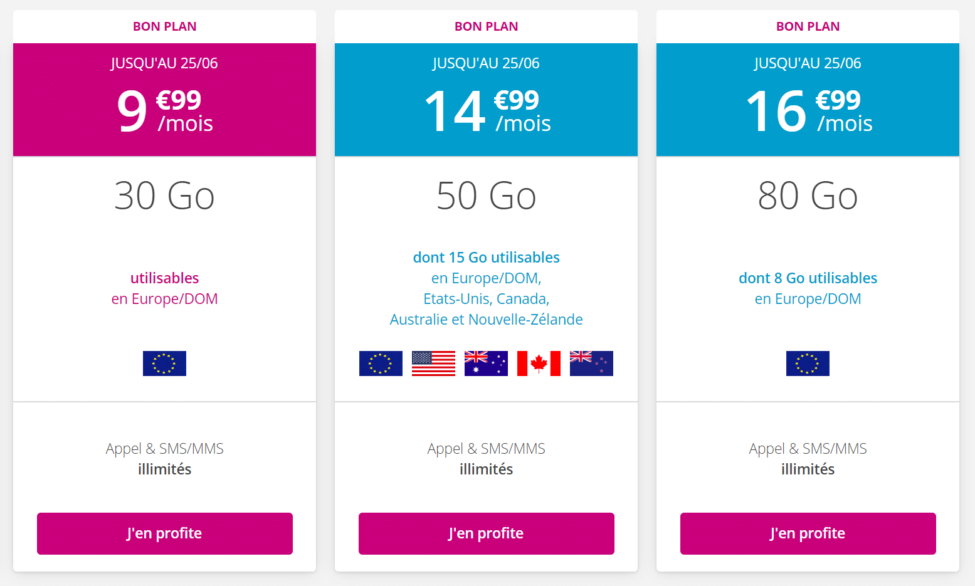Click the 14€99 blue price header
Screen dimensions: 975x586
(486, 99)
